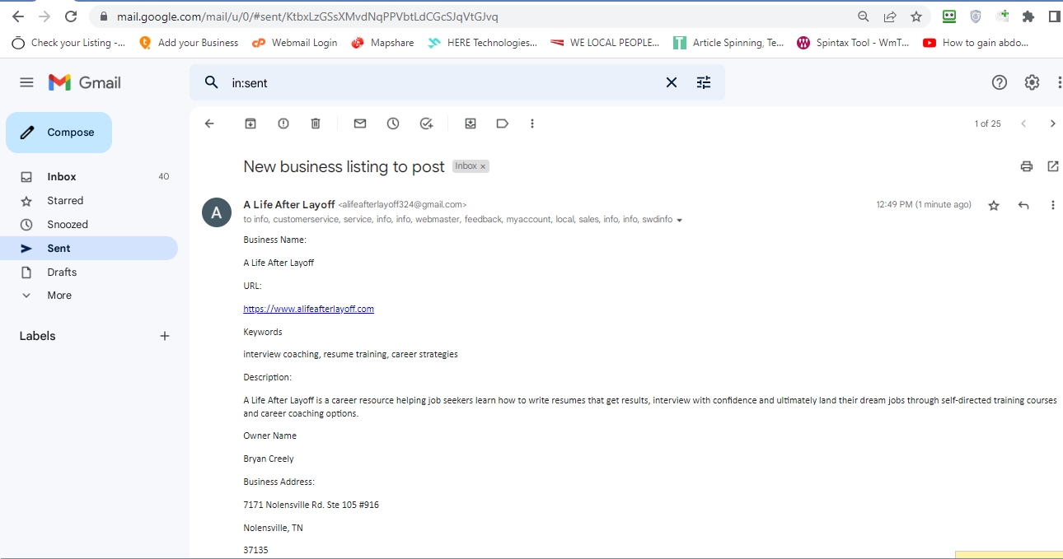Click in the search mail field
Screen dimensions: 1063x559
tap(437, 82)
